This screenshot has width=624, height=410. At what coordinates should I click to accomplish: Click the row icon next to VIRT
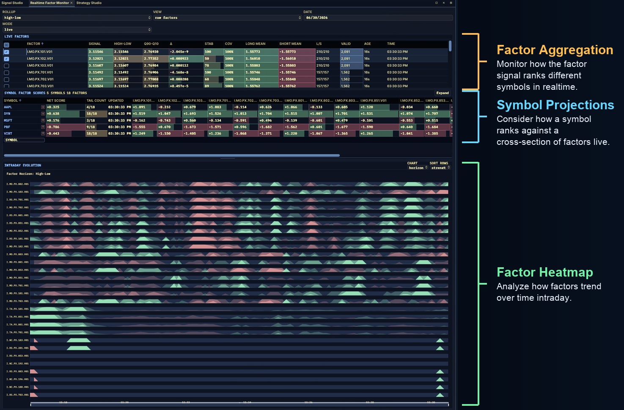point(43,134)
